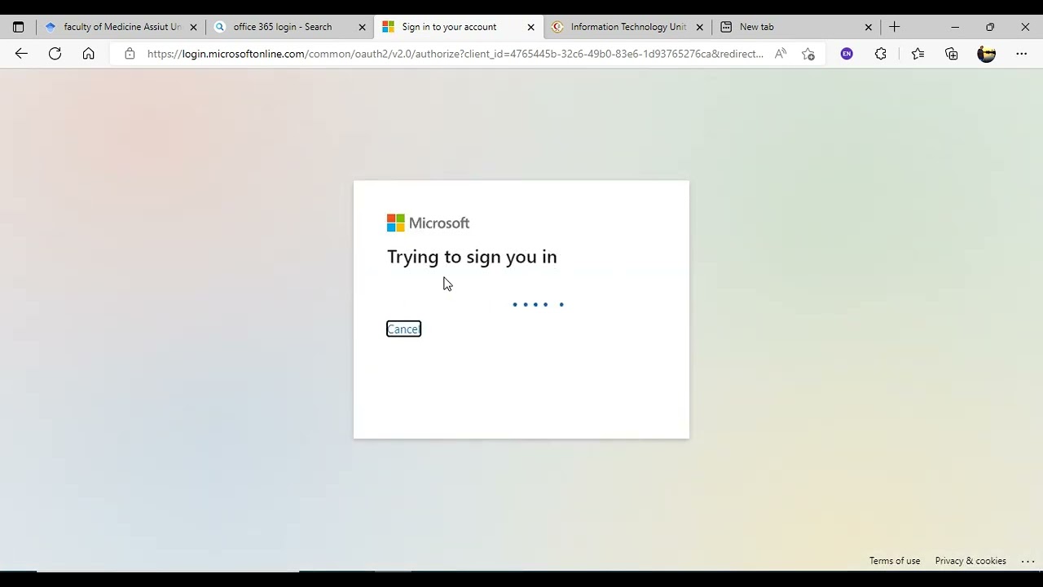Viewport: 1043px width, 587px height.
Task: Select the Sign in to your account tab
Action: point(459,27)
